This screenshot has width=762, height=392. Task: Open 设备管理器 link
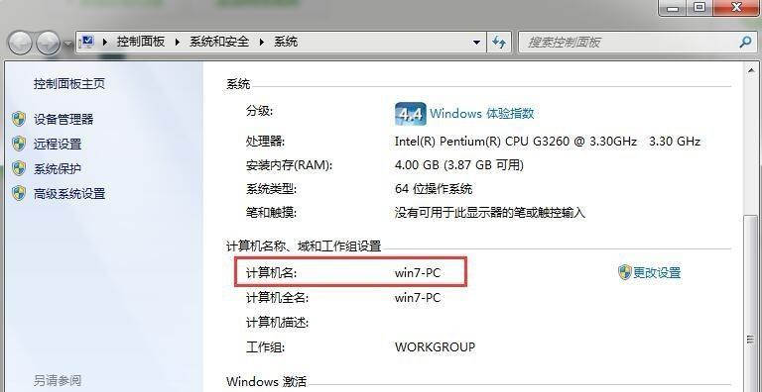tap(63, 119)
